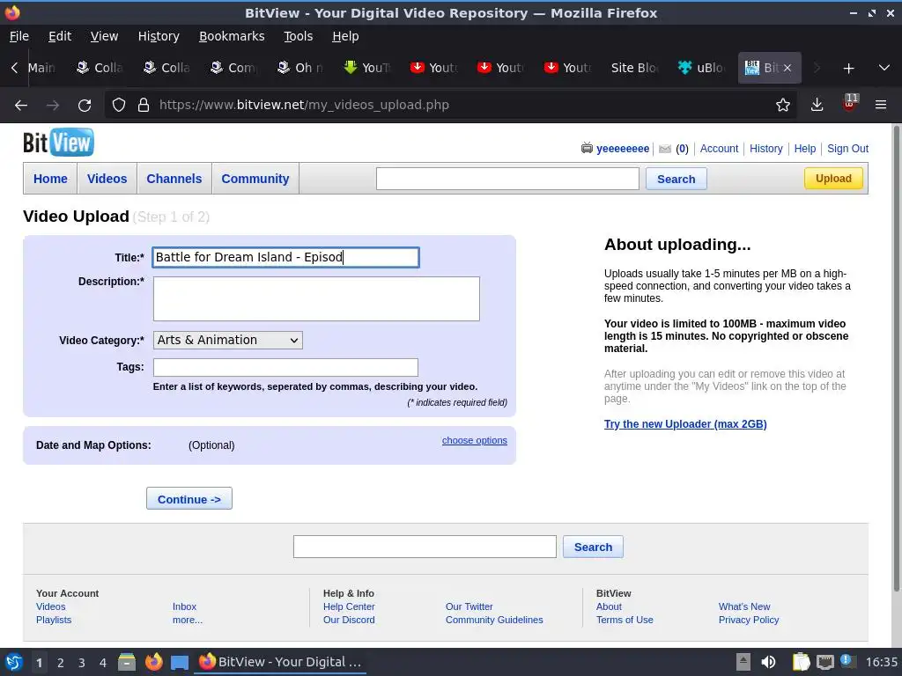Click the show desktop taskbar icon
The image size is (902, 676).
coord(180,662)
